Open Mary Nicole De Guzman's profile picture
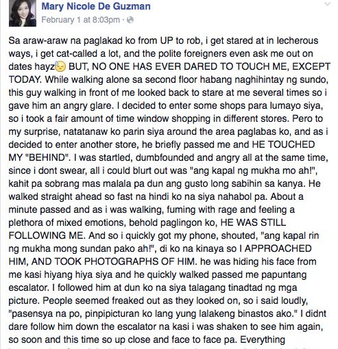The image size is (338, 349). point(23,13)
